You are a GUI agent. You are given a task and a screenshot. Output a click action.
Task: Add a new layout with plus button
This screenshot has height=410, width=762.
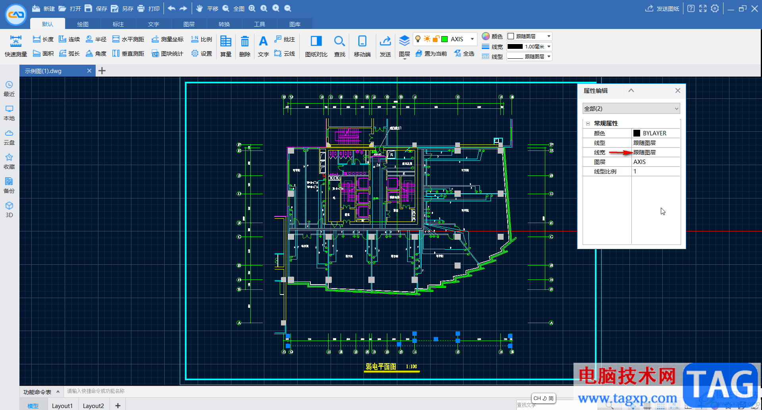(x=117, y=405)
